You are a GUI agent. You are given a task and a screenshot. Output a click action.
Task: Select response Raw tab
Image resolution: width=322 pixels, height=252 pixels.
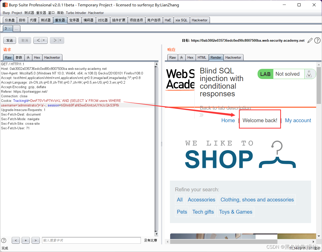[173, 57]
